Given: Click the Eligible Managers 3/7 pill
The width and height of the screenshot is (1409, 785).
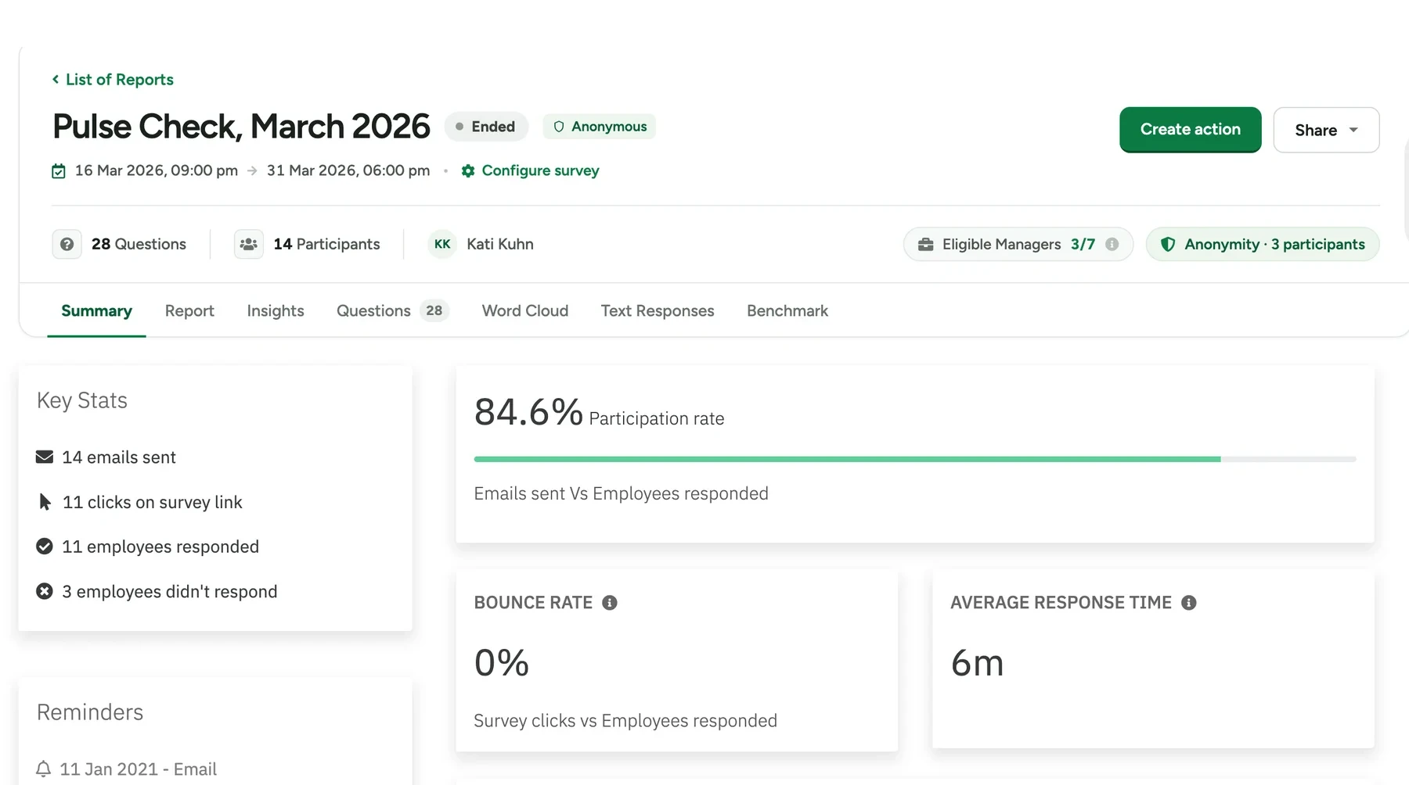Looking at the screenshot, I should (x=1018, y=244).
